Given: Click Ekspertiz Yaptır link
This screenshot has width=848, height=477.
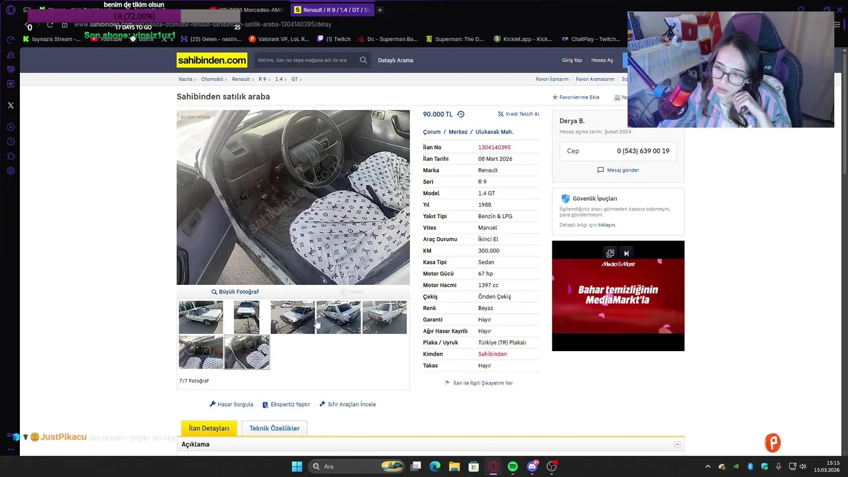Looking at the screenshot, I should [x=286, y=404].
